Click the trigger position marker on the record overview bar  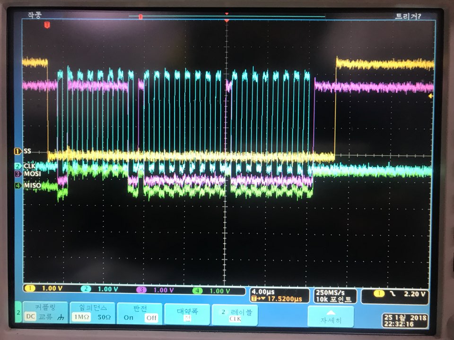(x=140, y=17)
